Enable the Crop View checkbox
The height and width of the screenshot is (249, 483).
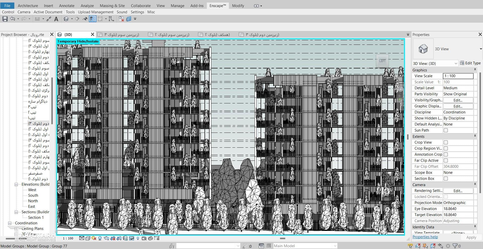[x=446, y=142]
